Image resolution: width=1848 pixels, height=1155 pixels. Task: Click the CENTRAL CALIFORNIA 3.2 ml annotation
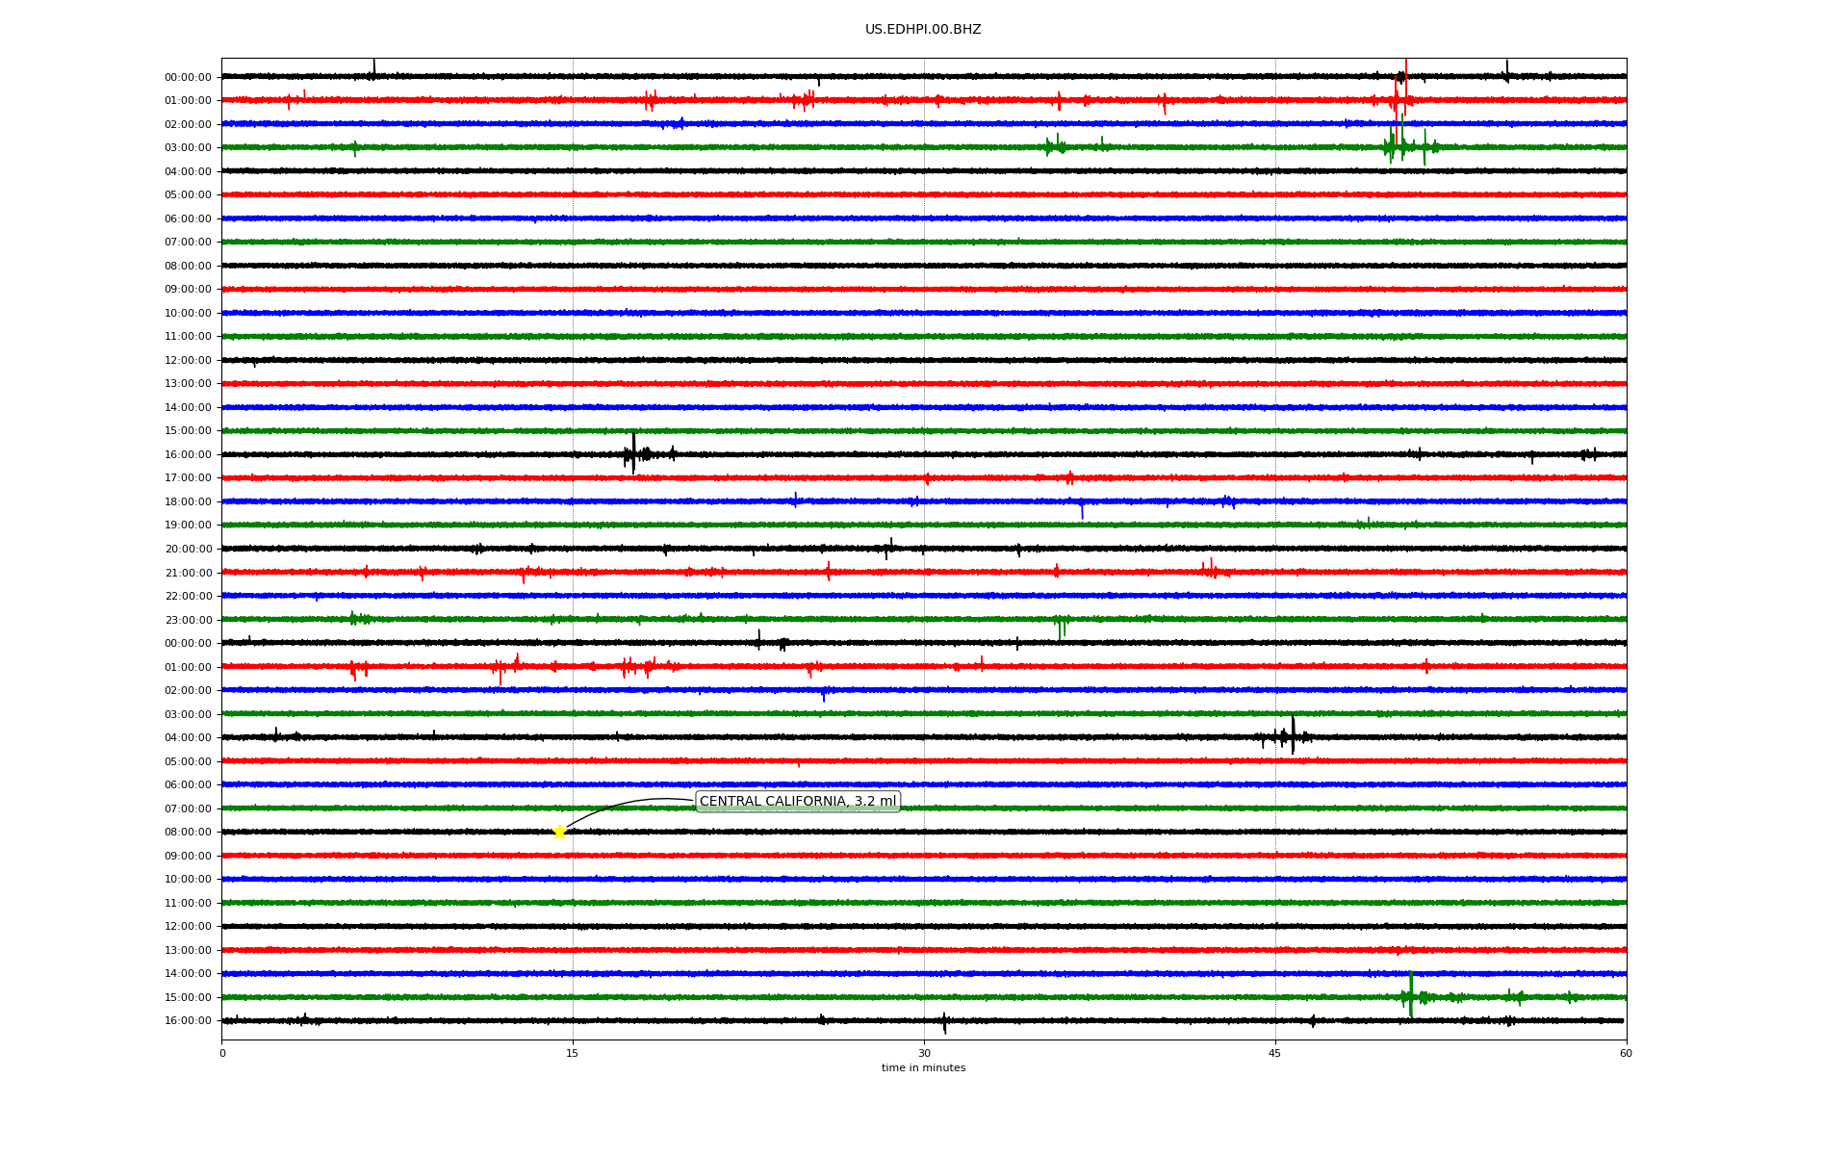(797, 801)
